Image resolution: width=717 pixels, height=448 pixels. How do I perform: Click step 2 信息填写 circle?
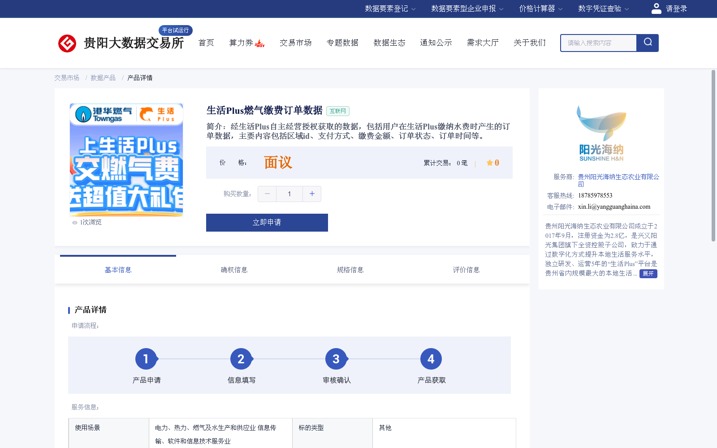click(241, 359)
